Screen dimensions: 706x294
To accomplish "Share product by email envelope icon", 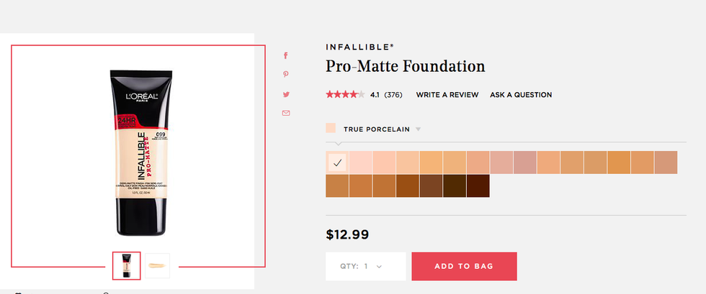I will (x=286, y=113).
